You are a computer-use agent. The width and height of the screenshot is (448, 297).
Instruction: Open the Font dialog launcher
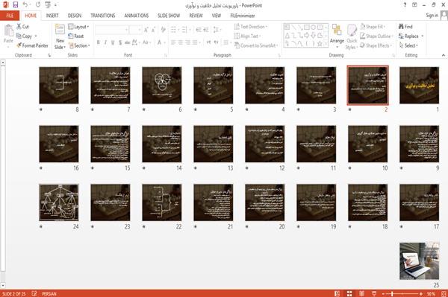point(165,55)
